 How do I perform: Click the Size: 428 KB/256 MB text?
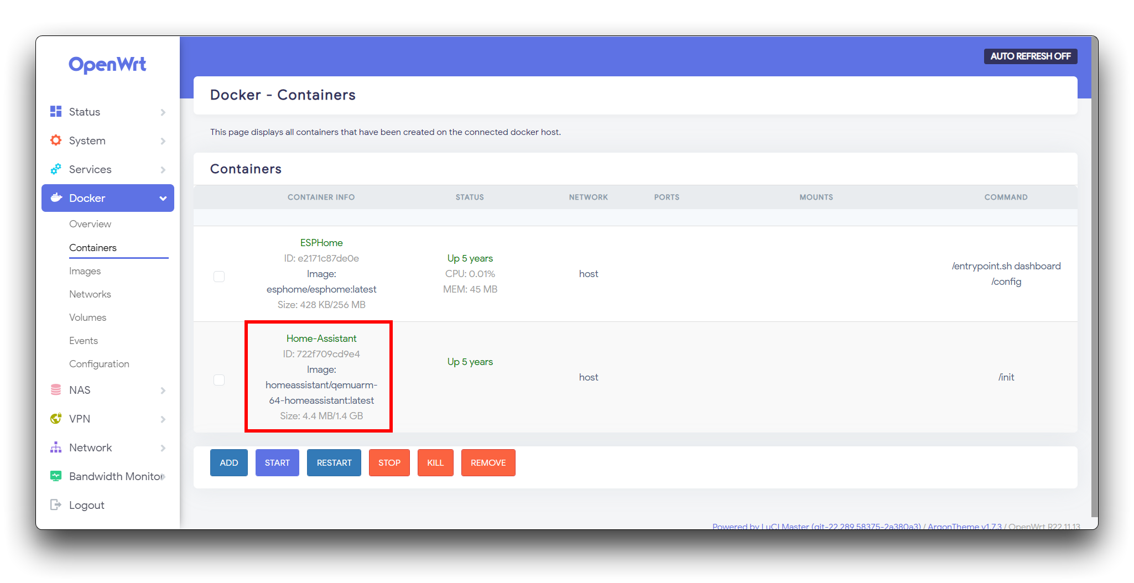click(x=321, y=305)
